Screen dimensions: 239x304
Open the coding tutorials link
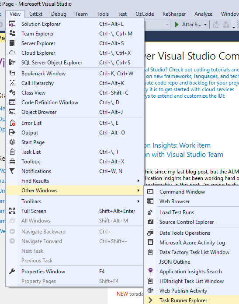[192, 70]
